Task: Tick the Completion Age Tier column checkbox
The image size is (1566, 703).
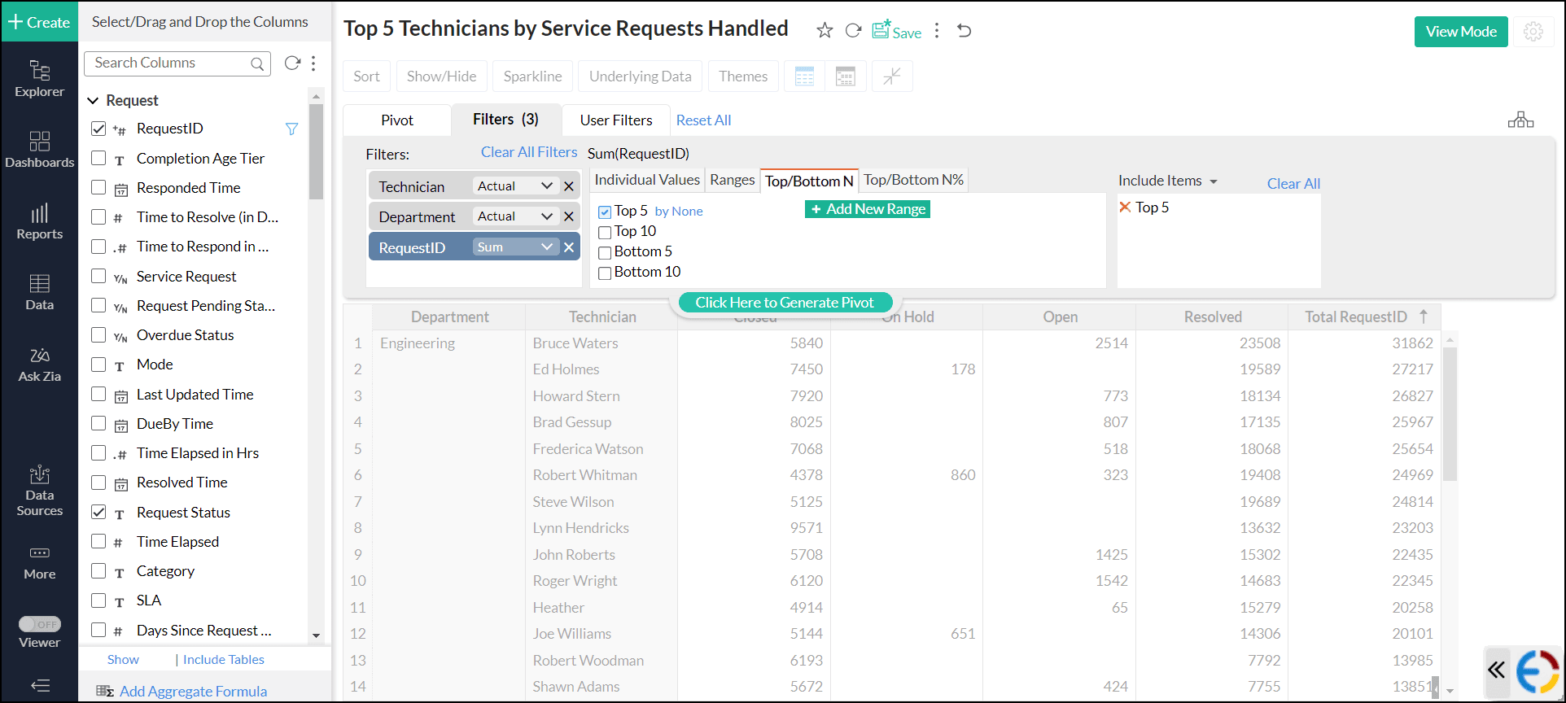Action: point(98,158)
